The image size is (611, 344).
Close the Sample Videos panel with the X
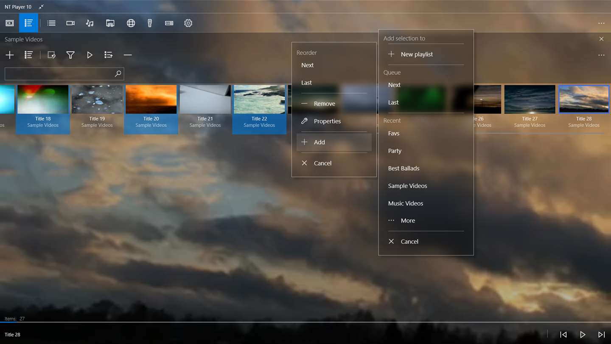click(601, 39)
